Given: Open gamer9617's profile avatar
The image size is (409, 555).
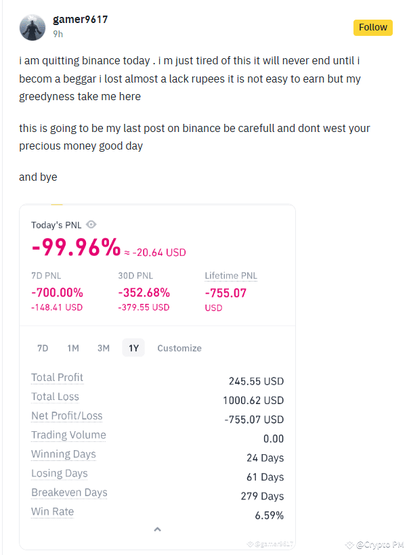Looking at the screenshot, I should 33,28.
